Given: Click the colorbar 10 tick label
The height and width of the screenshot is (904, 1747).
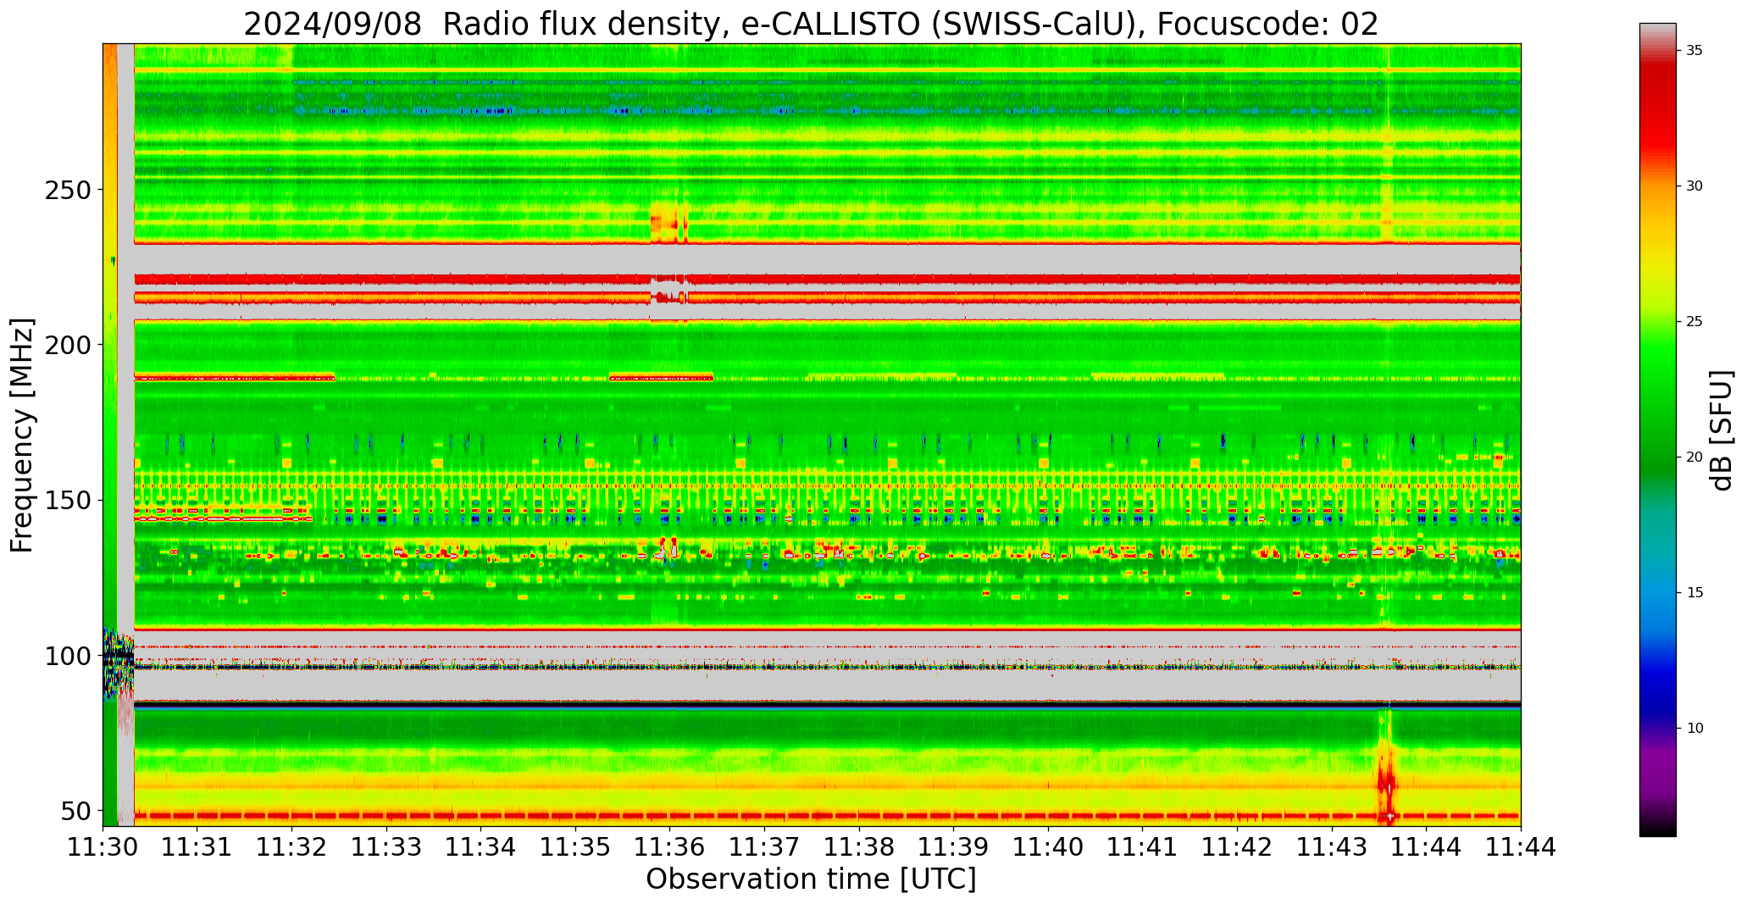Looking at the screenshot, I should click(1694, 728).
